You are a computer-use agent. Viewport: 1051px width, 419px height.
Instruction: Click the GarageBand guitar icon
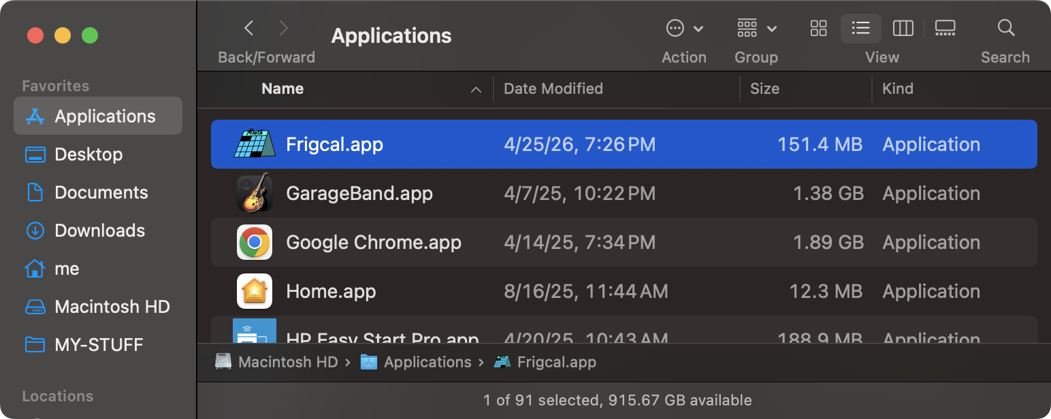click(255, 193)
